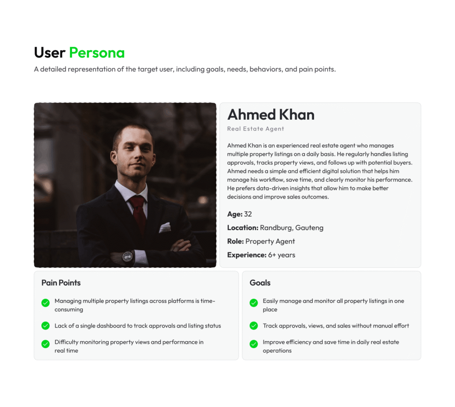
Task: Click the "Age: 32" detail line
Action: tap(239, 214)
